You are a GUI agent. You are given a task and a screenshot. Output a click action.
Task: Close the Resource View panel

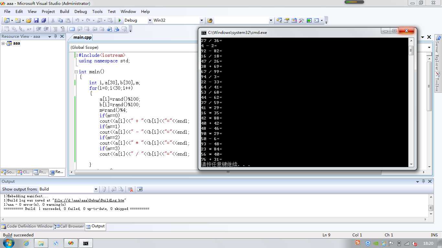pyautogui.click(x=62, y=36)
